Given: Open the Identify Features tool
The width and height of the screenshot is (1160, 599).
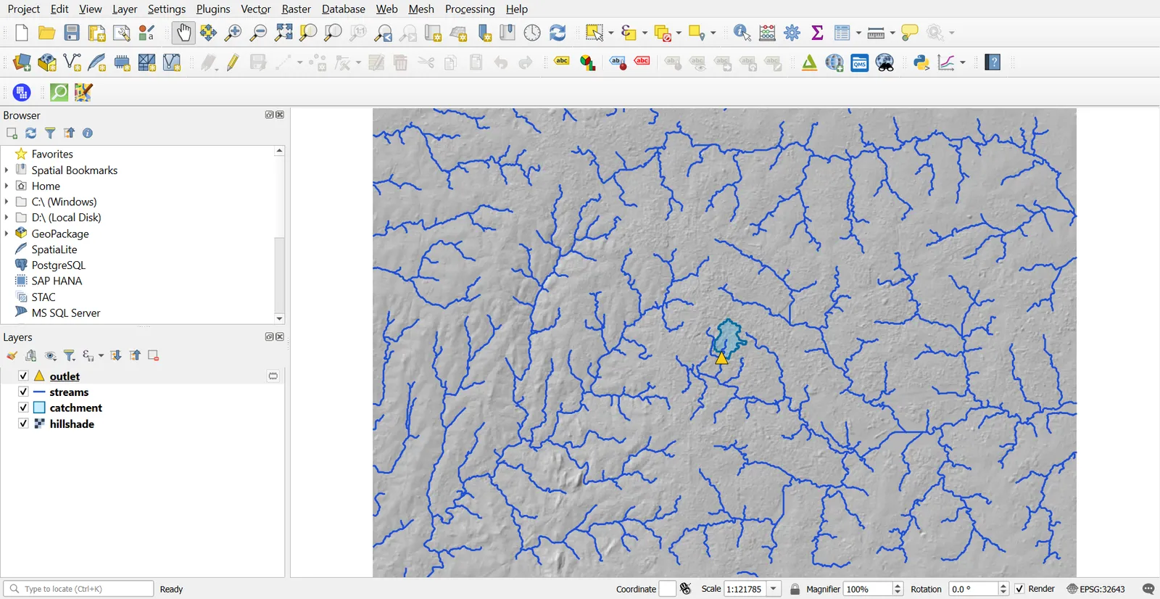Looking at the screenshot, I should (x=742, y=33).
